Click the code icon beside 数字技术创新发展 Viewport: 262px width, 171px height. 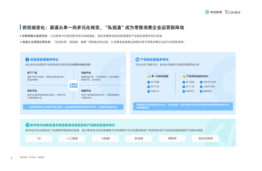(x=27, y=125)
